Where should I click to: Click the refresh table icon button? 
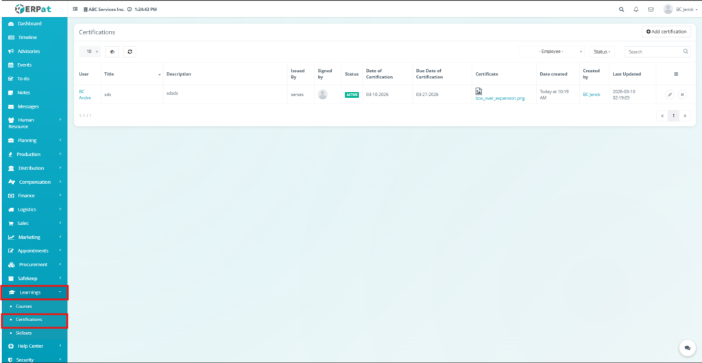[x=130, y=51]
